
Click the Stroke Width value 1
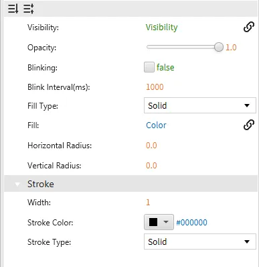pyautogui.click(x=148, y=203)
